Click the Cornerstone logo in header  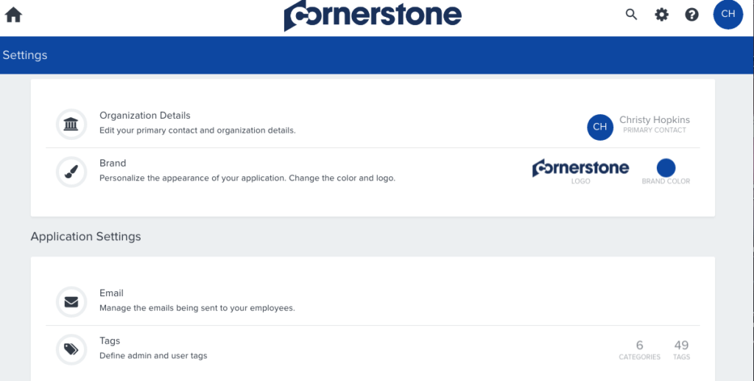(x=373, y=15)
